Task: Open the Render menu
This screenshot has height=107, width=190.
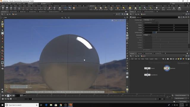Action: (x=9, y=4)
